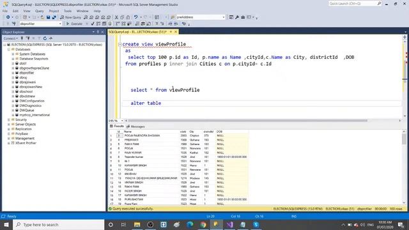Pin the Object Explorer panel
The width and height of the screenshot is (409, 230).
click(98, 32)
